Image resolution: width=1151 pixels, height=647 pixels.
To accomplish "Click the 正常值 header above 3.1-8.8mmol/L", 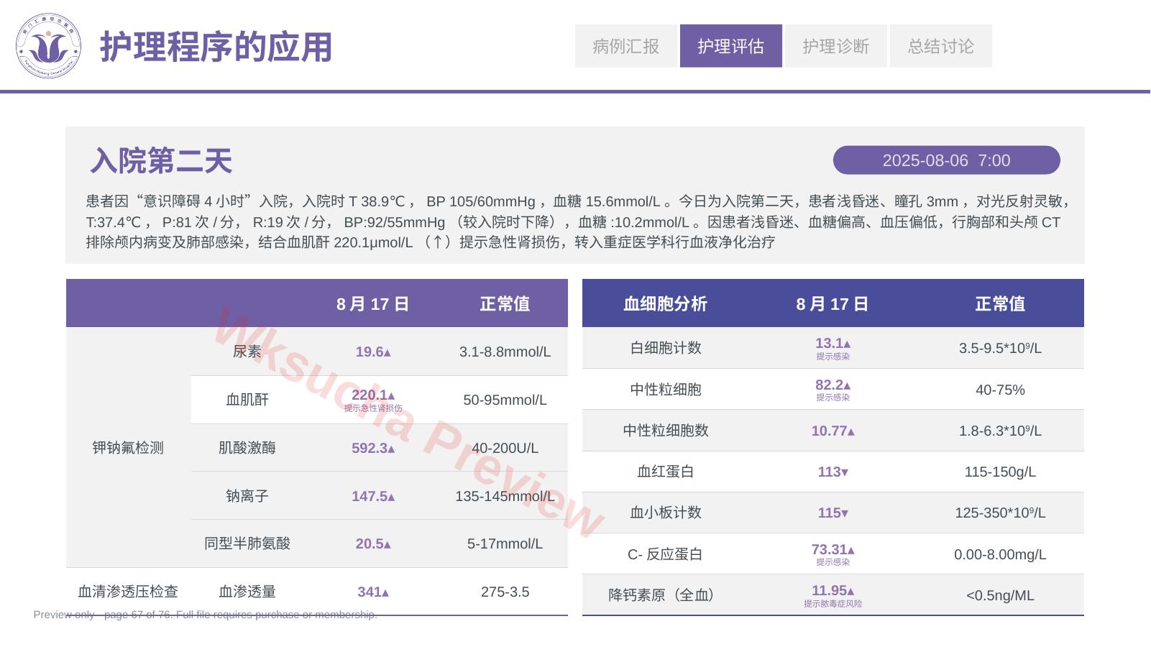I will tap(505, 304).
